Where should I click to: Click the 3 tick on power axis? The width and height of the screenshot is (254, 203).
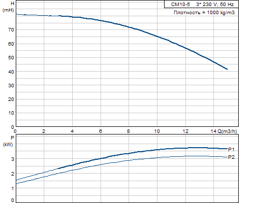[13, 159]
